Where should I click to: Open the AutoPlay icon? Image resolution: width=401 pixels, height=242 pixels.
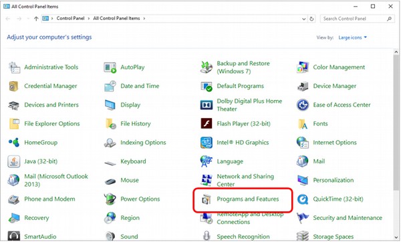click(110, 67)
